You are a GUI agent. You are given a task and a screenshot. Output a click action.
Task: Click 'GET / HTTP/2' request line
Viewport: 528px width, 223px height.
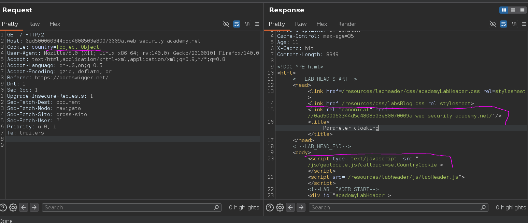pyautogui.click(x=26, y=35)
